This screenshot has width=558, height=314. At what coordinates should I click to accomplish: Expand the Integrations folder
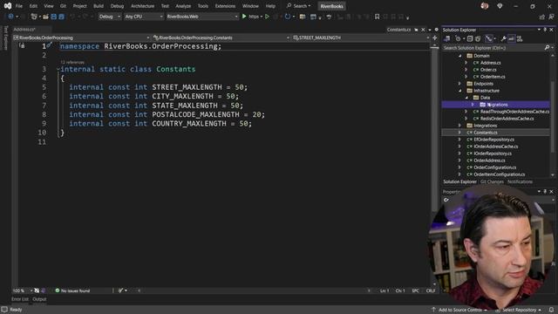(x=459, y=126)
